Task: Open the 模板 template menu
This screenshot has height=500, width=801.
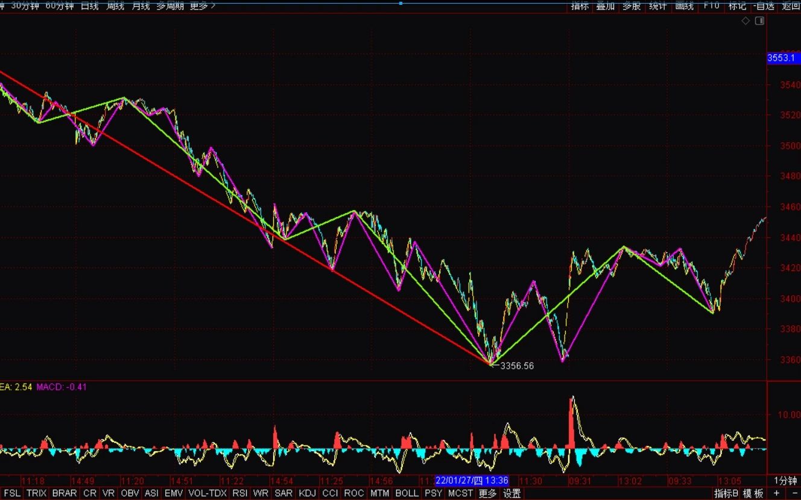Action: click(753, 493)
